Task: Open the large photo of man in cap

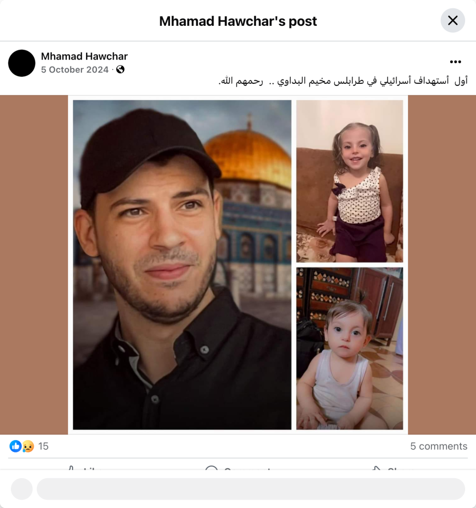Action: [x=182, y=265]
